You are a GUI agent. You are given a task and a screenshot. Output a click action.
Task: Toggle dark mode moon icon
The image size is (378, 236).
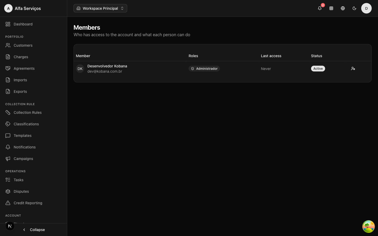(354, 8)
